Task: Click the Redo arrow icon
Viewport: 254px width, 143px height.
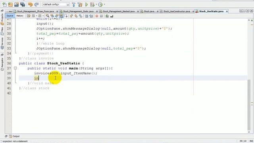Action: (x=37, y=4)
